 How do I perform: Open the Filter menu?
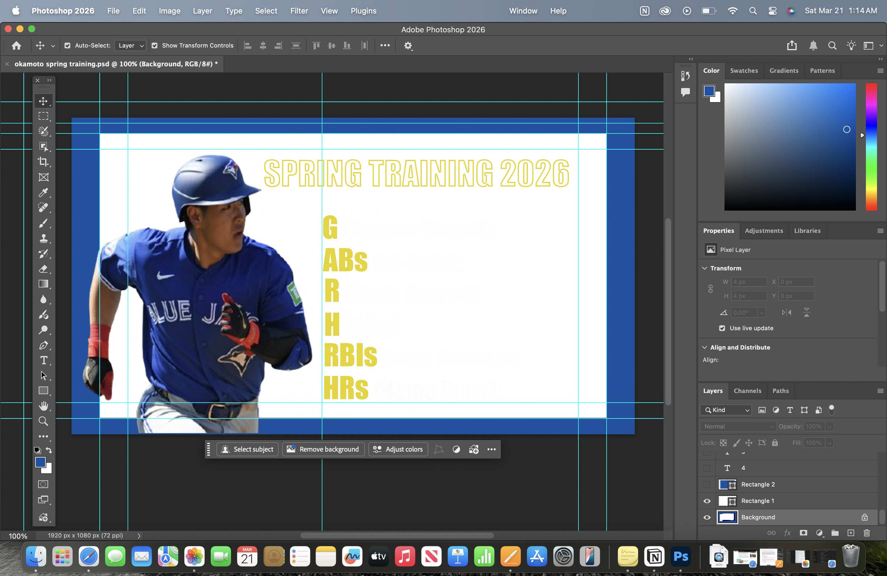click(299, 11)
